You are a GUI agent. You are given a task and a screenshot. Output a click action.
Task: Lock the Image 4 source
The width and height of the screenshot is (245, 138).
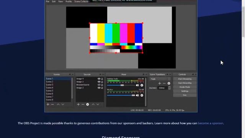point(102,79)
